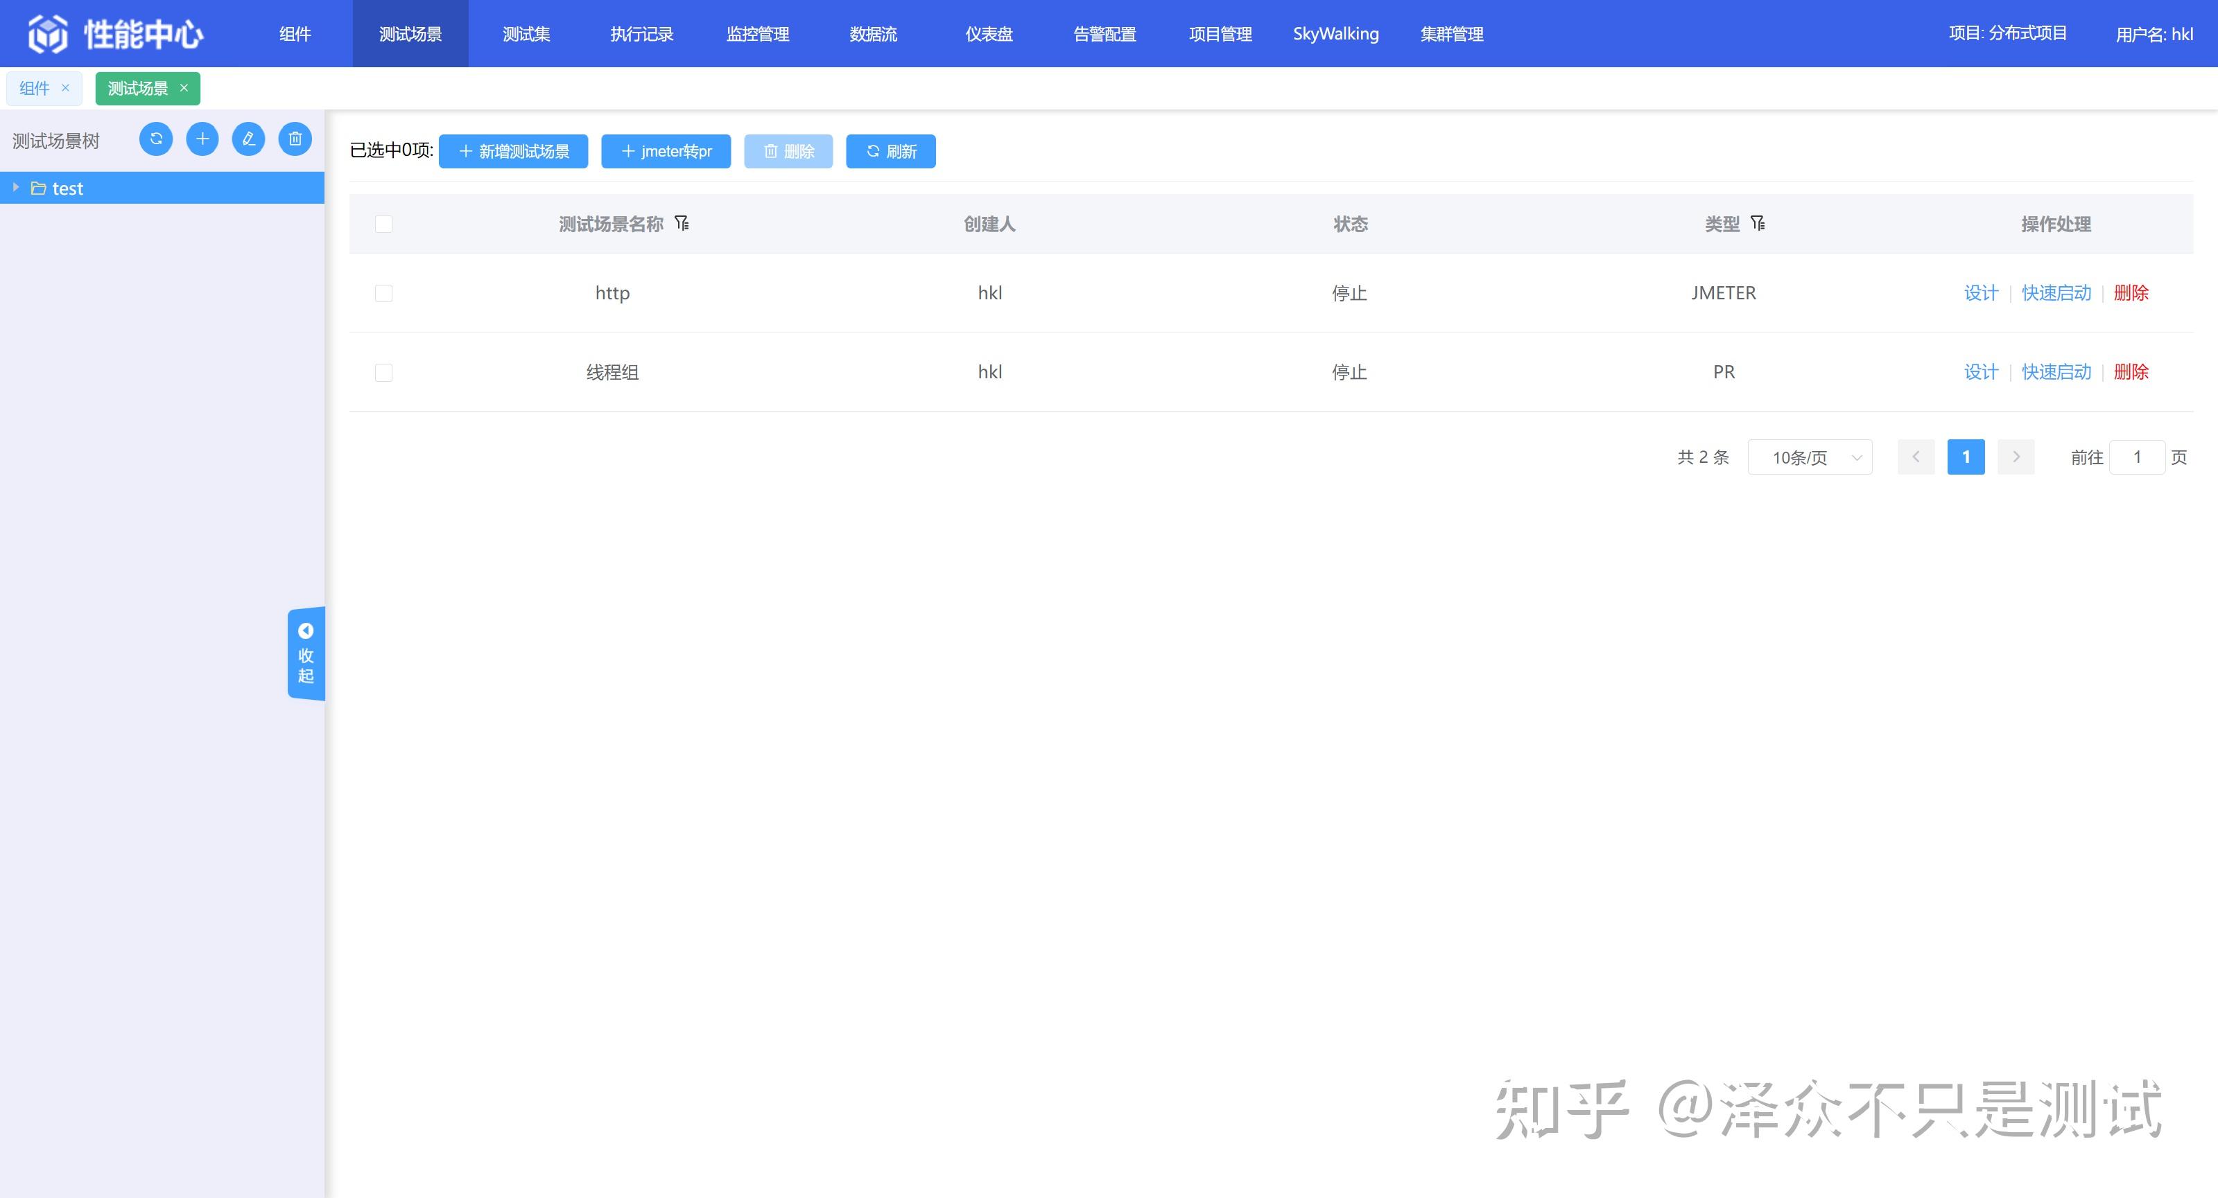Click the trash icon in tree header

coord(295,139)
